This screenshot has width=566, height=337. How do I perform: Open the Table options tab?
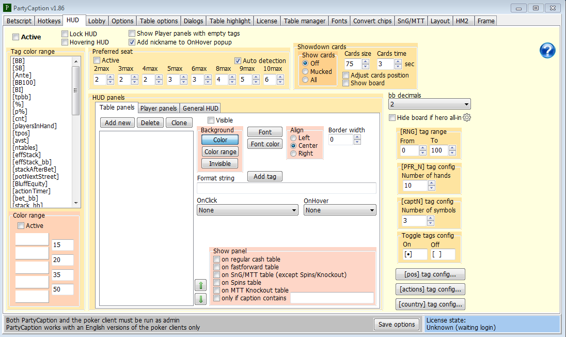pos(159,21)
